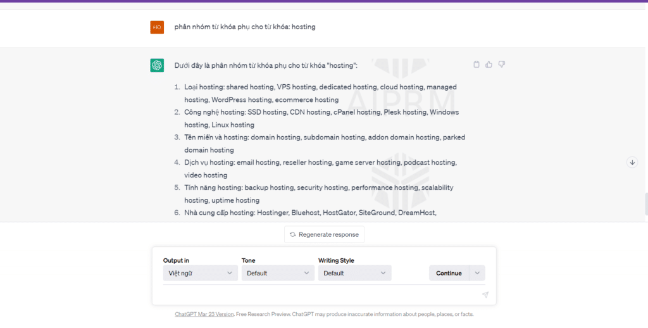Screen dimensions: 648x328
Task: Click the 'Free Research Preview' disclaimer text
Action: 354,314
